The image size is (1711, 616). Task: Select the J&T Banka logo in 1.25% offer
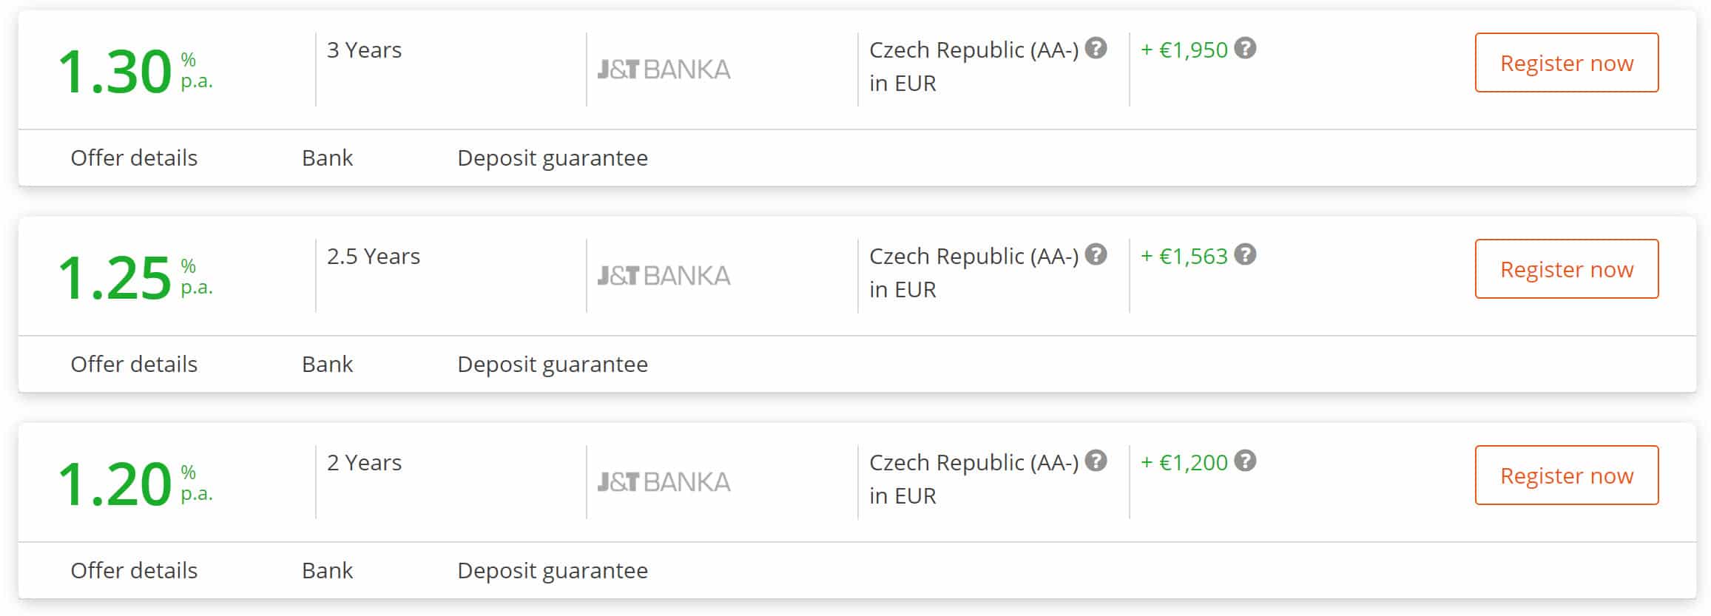664,276
